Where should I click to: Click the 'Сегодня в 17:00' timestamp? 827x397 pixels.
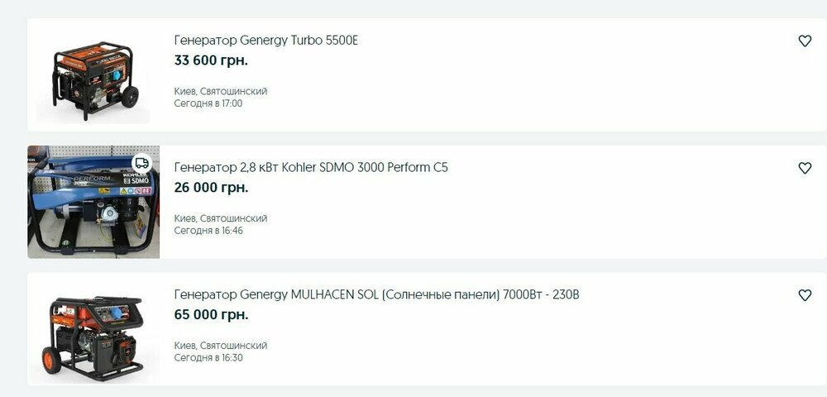tap(208, 103)
